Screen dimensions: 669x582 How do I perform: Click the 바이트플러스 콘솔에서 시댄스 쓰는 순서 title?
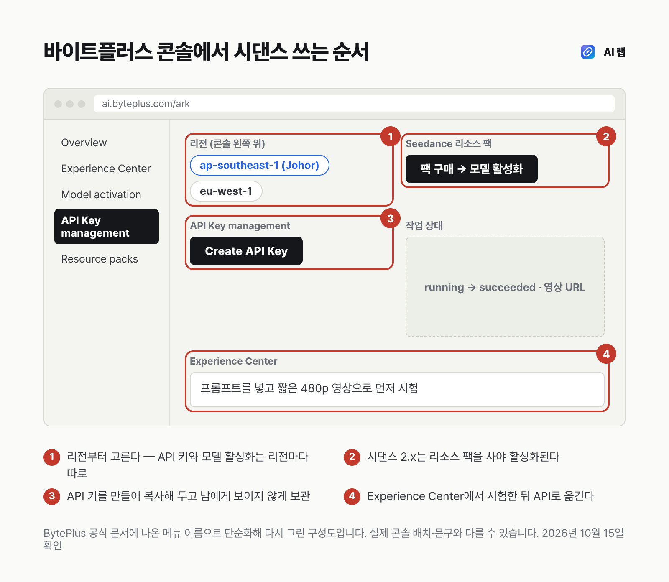click(x=206, y=52)
